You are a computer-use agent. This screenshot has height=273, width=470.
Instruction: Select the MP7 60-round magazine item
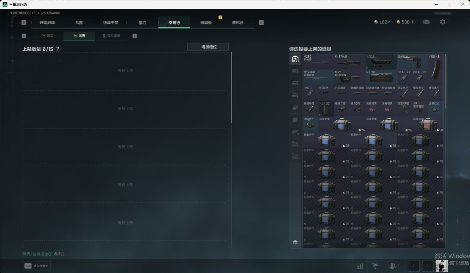349,77
